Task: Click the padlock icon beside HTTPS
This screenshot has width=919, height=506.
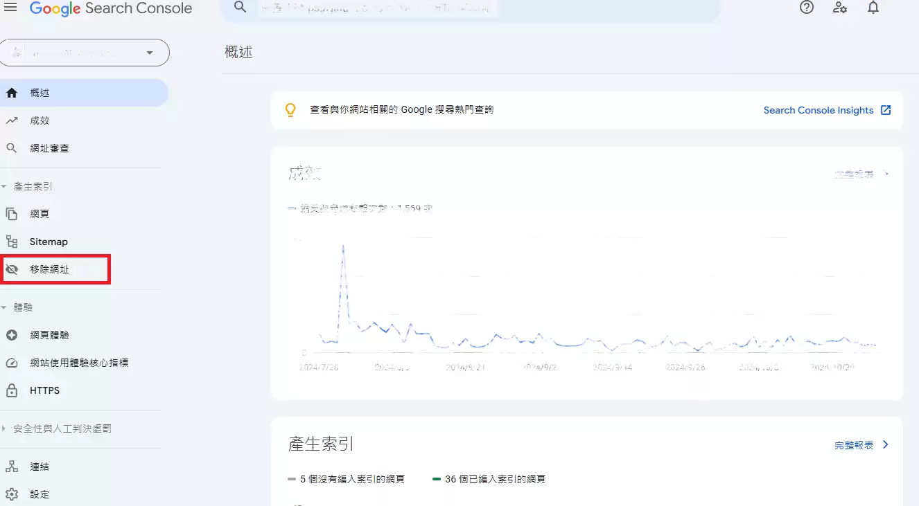Action: point(12,390)
